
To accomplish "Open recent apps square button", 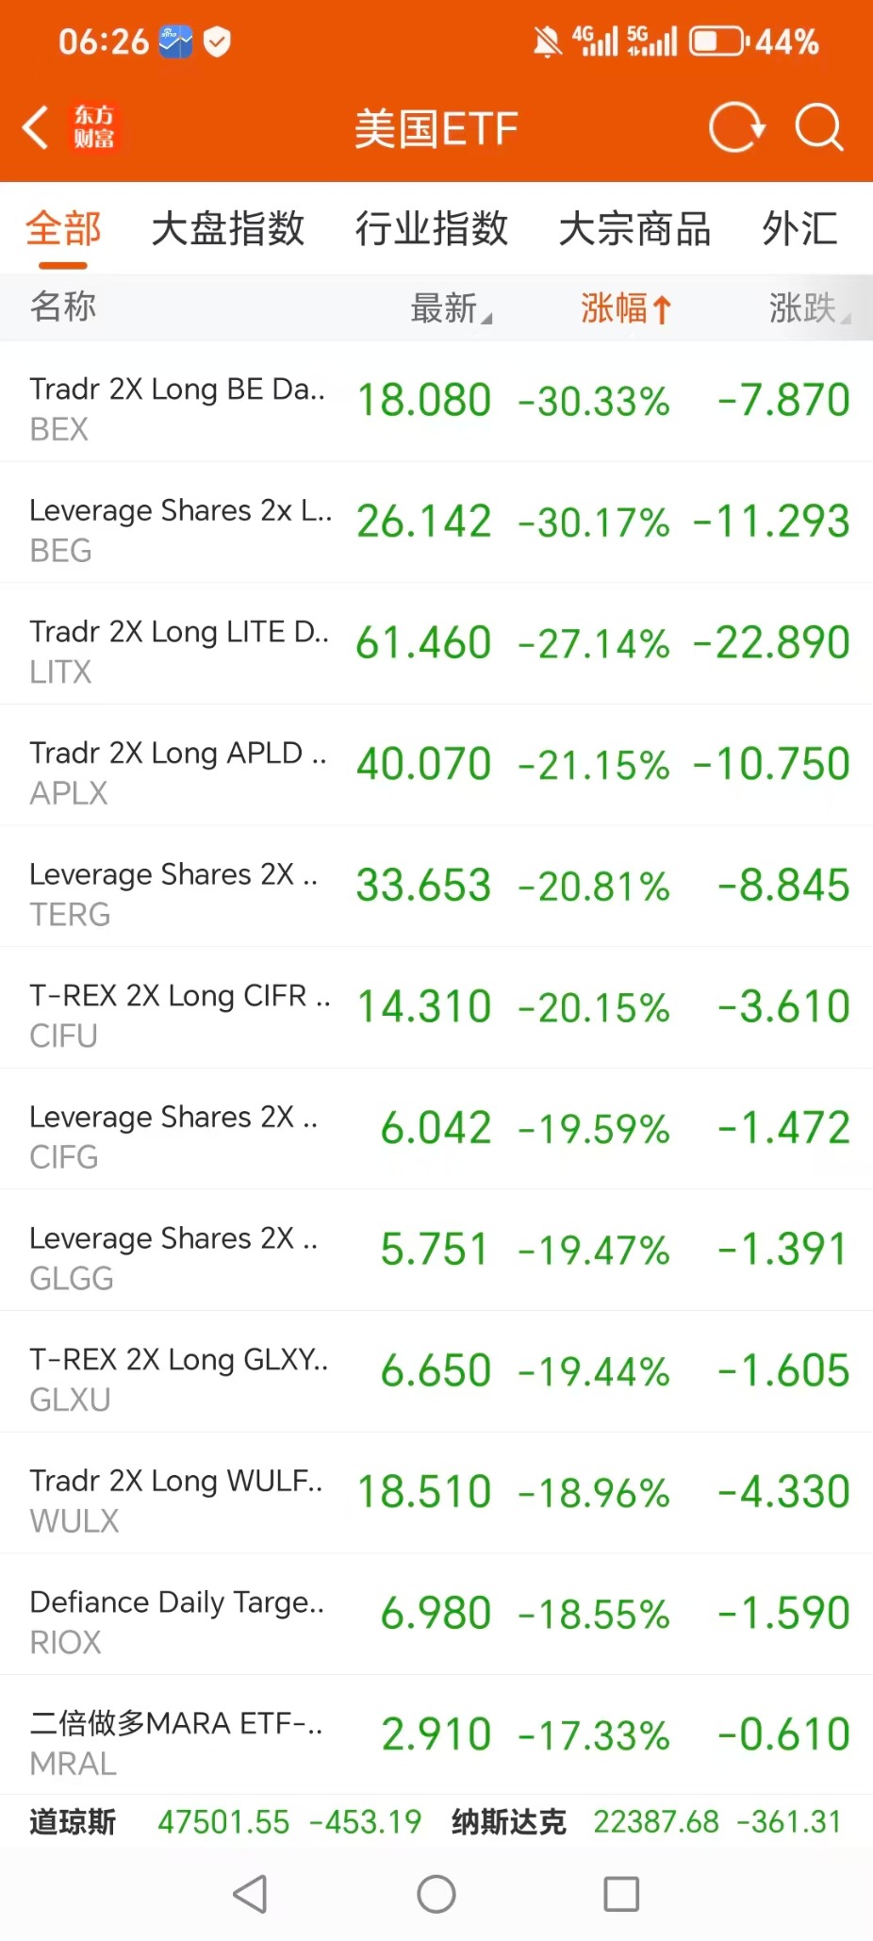I will [x=621, y=1893].
